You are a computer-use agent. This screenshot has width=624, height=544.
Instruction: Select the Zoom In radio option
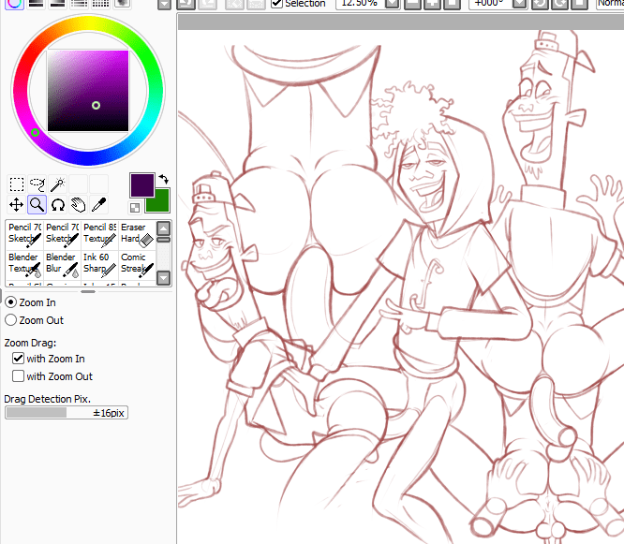coord(11,302)
